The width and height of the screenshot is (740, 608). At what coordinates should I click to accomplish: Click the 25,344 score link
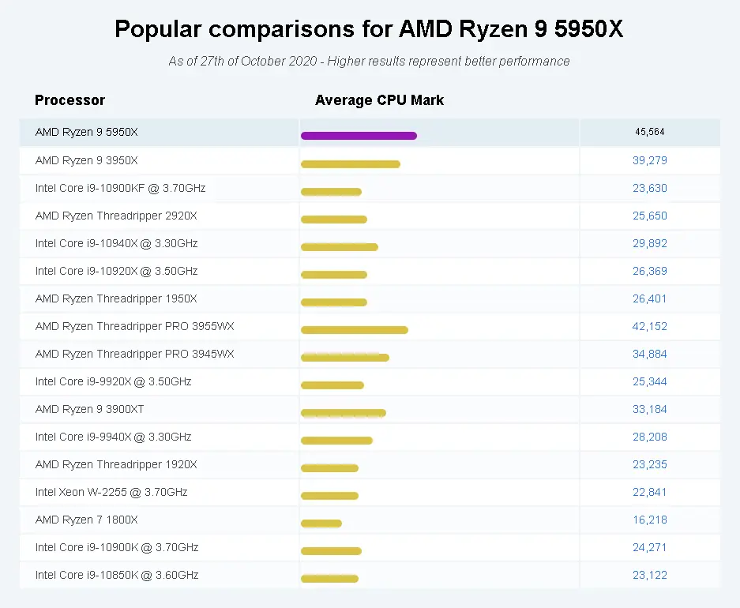(x=649, y=381)
